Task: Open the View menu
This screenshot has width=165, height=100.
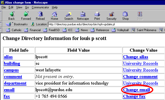Action: coord(19,7)
